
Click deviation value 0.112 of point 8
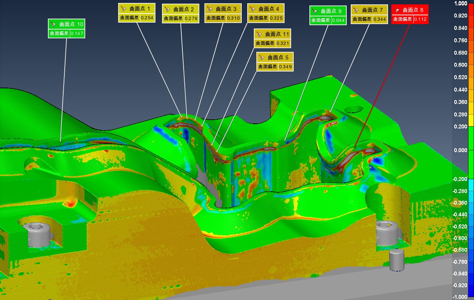point(420,20)
